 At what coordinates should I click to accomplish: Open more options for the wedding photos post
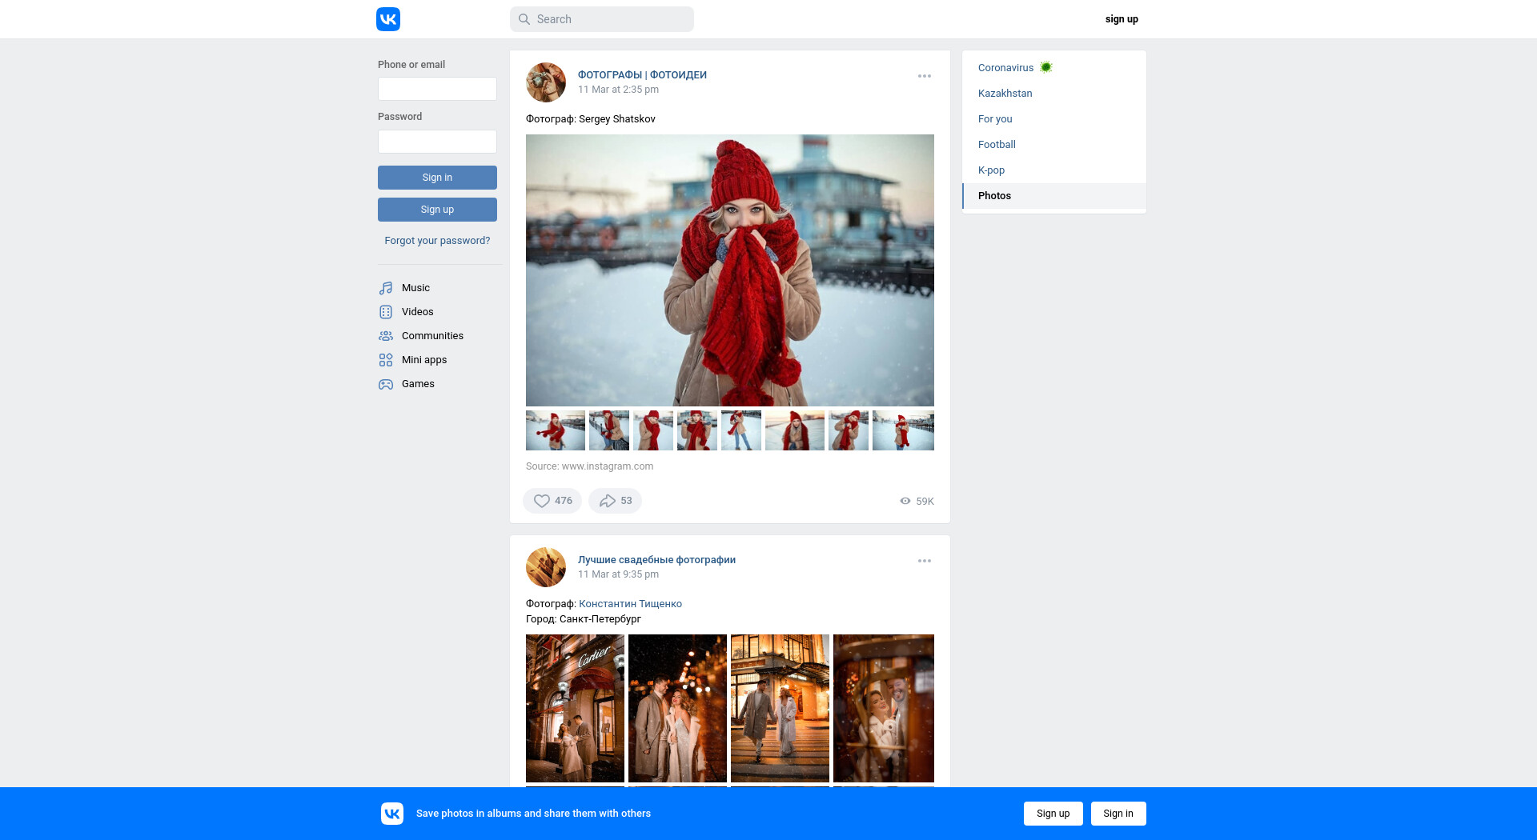(925, 561)
